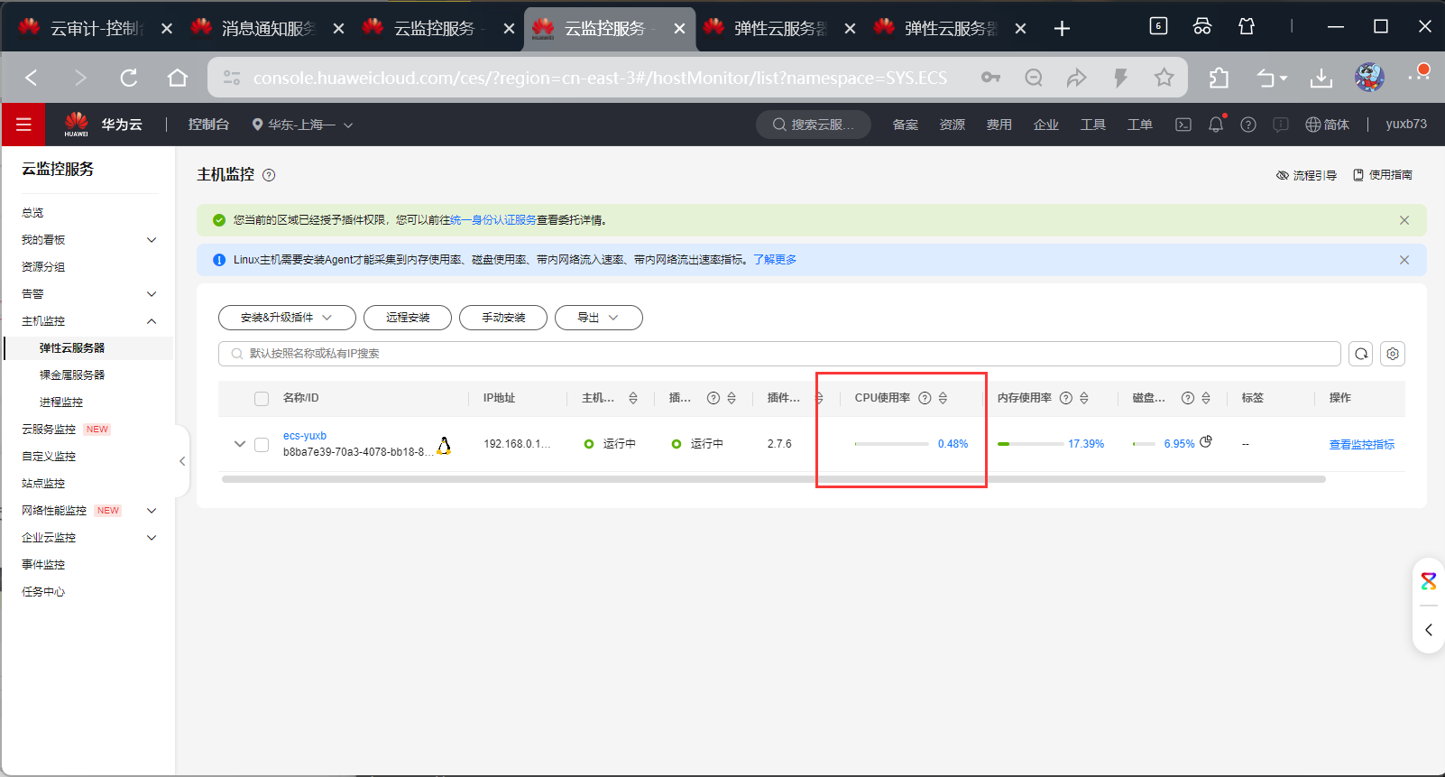The height and width of the screenshot is (777, 1445).
Task: Open 总览 in the sidebar
Action: (x=32, y=213)
